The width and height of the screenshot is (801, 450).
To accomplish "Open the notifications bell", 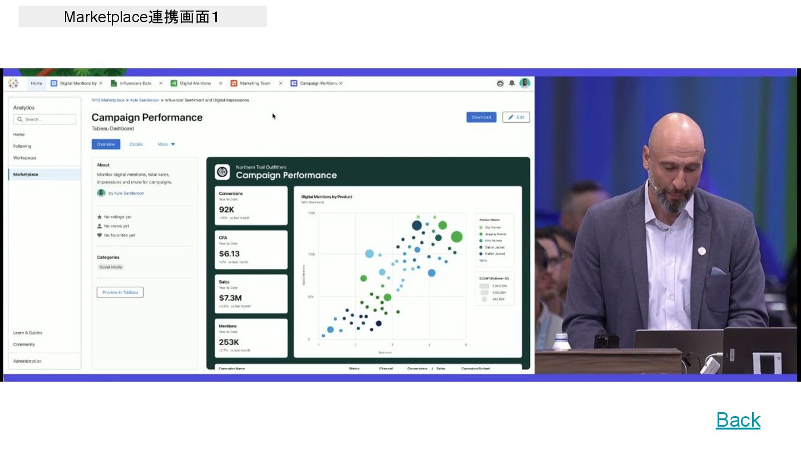I will pos(512,83).
